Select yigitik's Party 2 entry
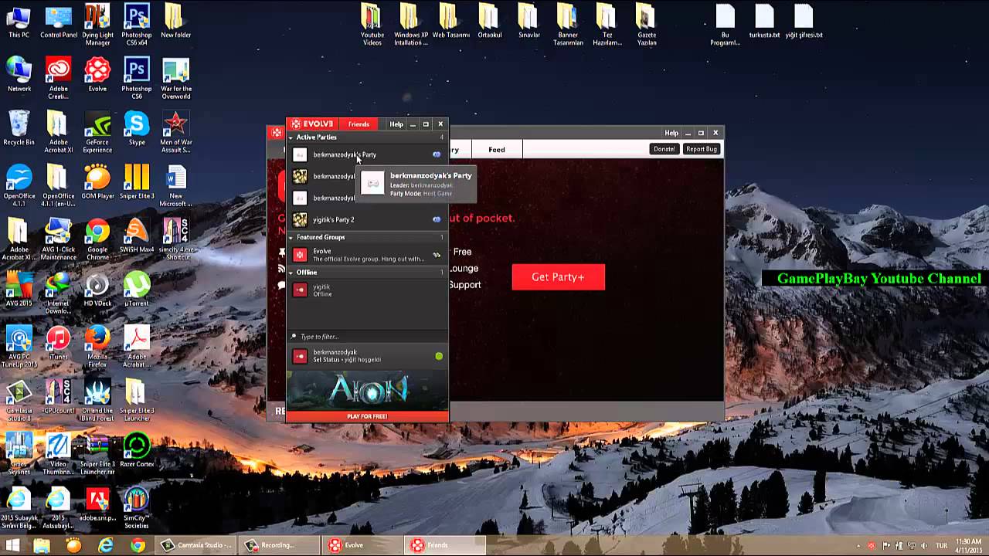The image size is (989, 556). [x=367, y=219]
